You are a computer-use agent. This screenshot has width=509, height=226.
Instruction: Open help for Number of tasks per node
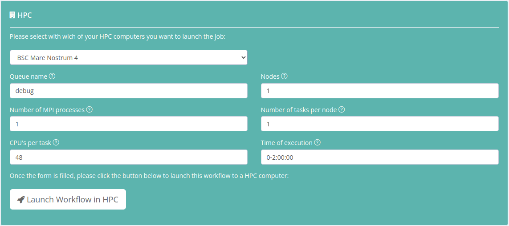pos(342,109)
